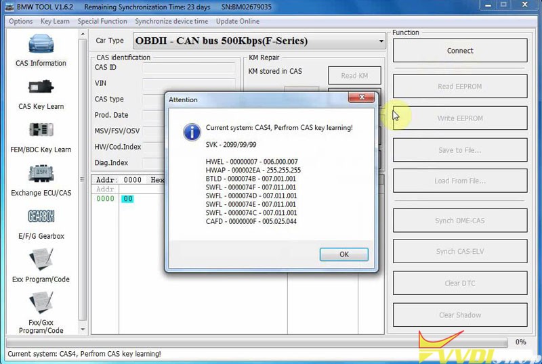
Task: Click sidebar scroll up arrow
Action: click(x=83, y=34)
